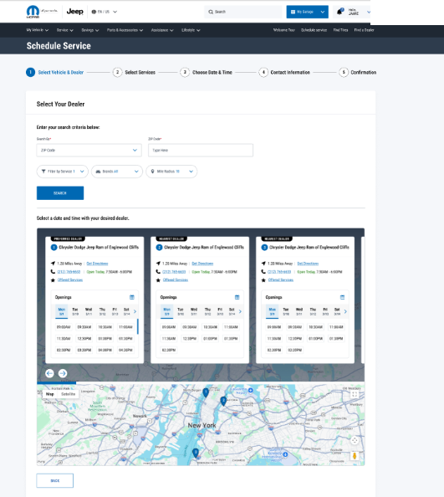Open the calendar icon in dealer 1 Openings
The width and height of the screenshot is (444, 497).
click(132, 297)
